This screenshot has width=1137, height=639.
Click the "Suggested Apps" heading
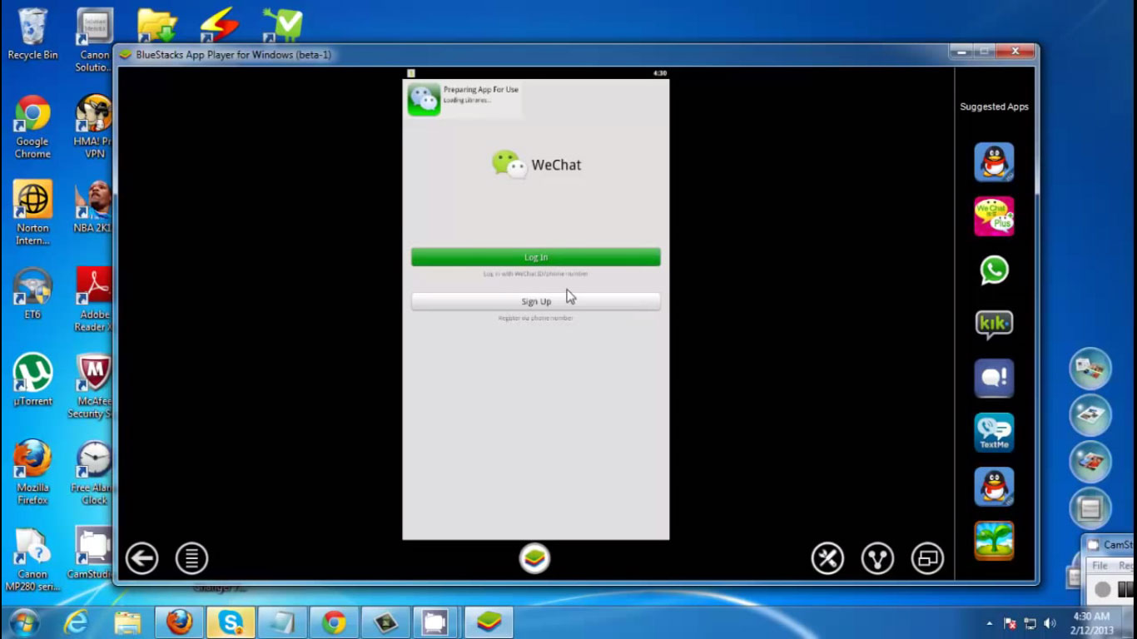pyautogui.click(x=994, y=106)
